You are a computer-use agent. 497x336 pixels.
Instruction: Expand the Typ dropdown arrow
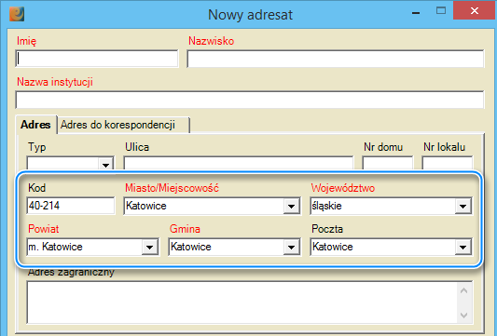106,164
